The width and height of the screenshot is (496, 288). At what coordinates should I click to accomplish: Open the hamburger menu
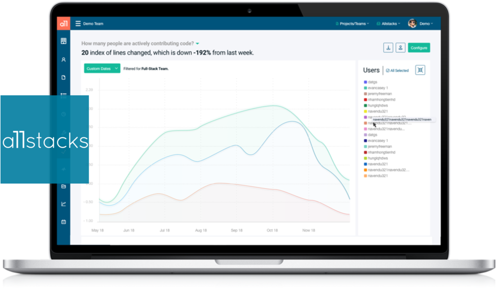coord(78,23)
